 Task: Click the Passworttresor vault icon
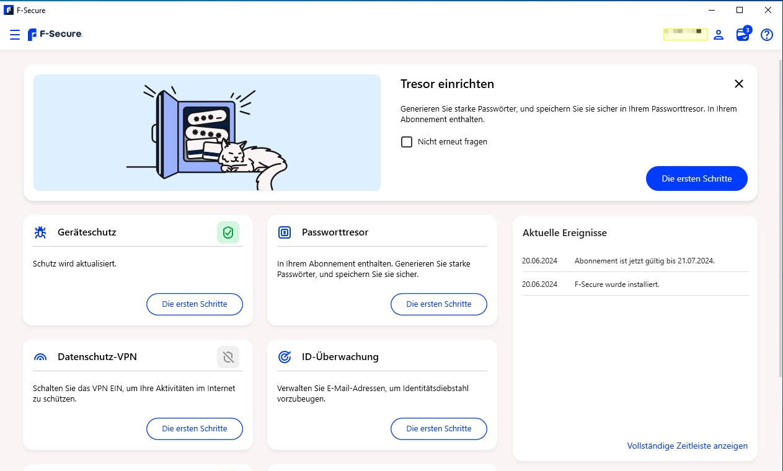285,232
